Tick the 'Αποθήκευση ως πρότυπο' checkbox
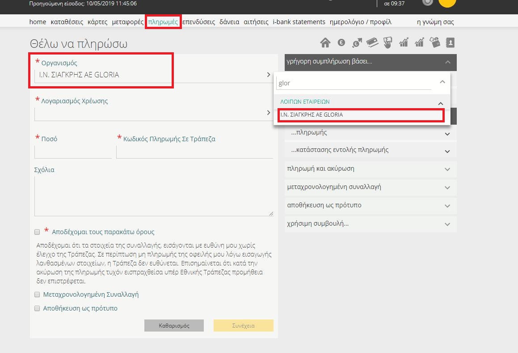Viewport: 518px width, 353px height. pos(38,308)
